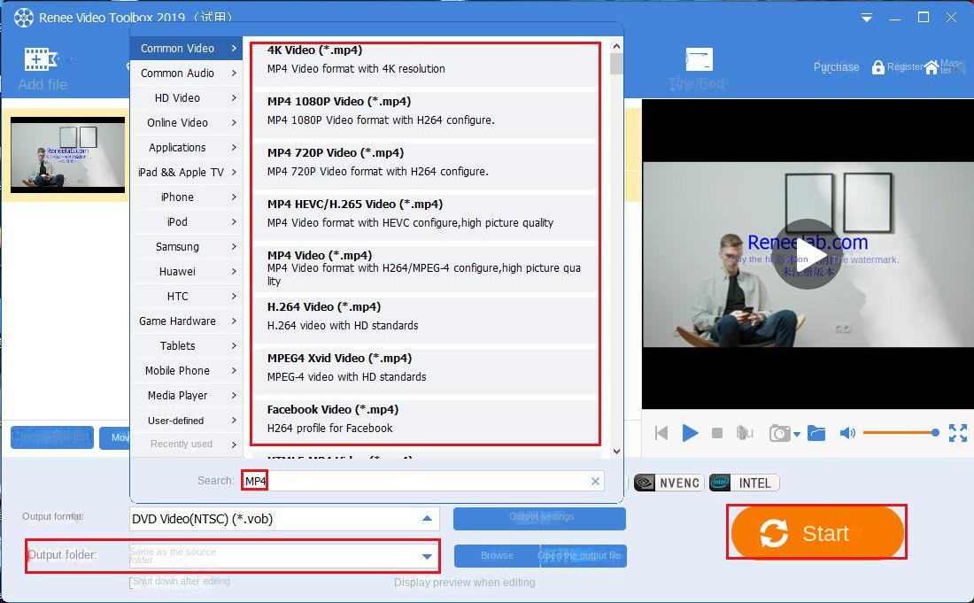Screen dimensions: 974x603
Task: Expand the Game Hardware category
Action: 186,321
